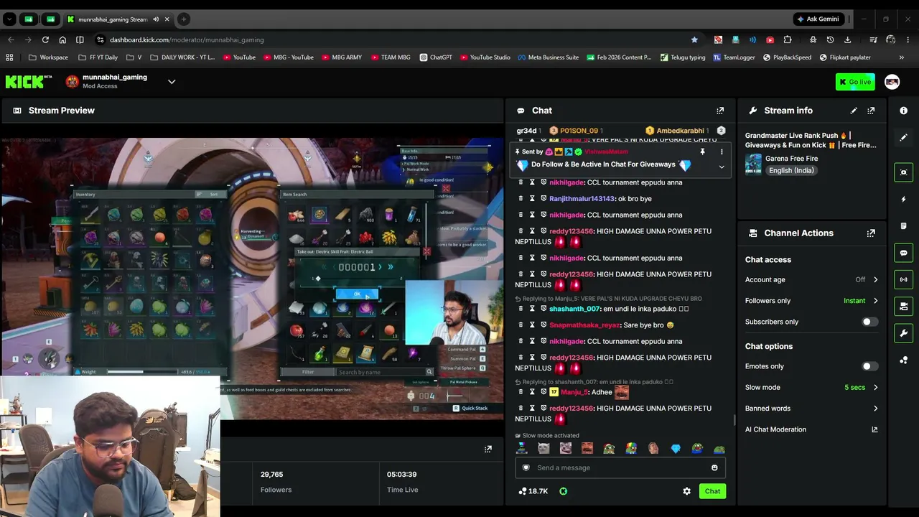Click the shield icon beside shashanth_007
The image size is (919, 517).
click(x=544, y=309)
